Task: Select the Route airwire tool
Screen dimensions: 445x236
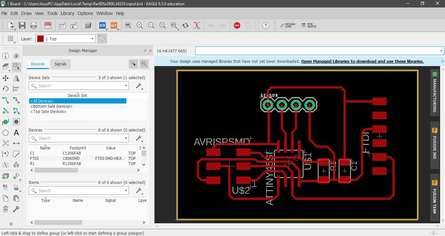Action: 6,100
